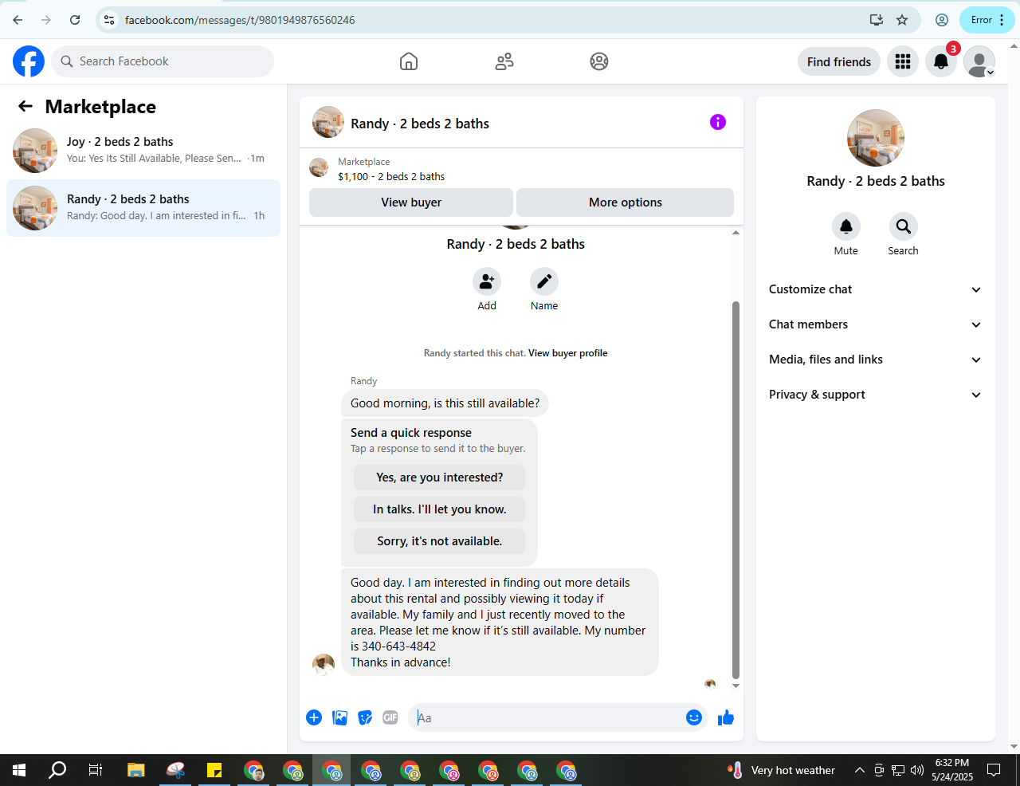Search in conversation magnifier icon
The image size is (1020, 786).
[x=904, y=226]
